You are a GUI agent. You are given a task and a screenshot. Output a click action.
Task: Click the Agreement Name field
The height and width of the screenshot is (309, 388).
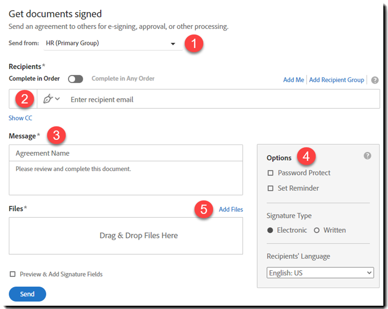[x=126, y=153]
